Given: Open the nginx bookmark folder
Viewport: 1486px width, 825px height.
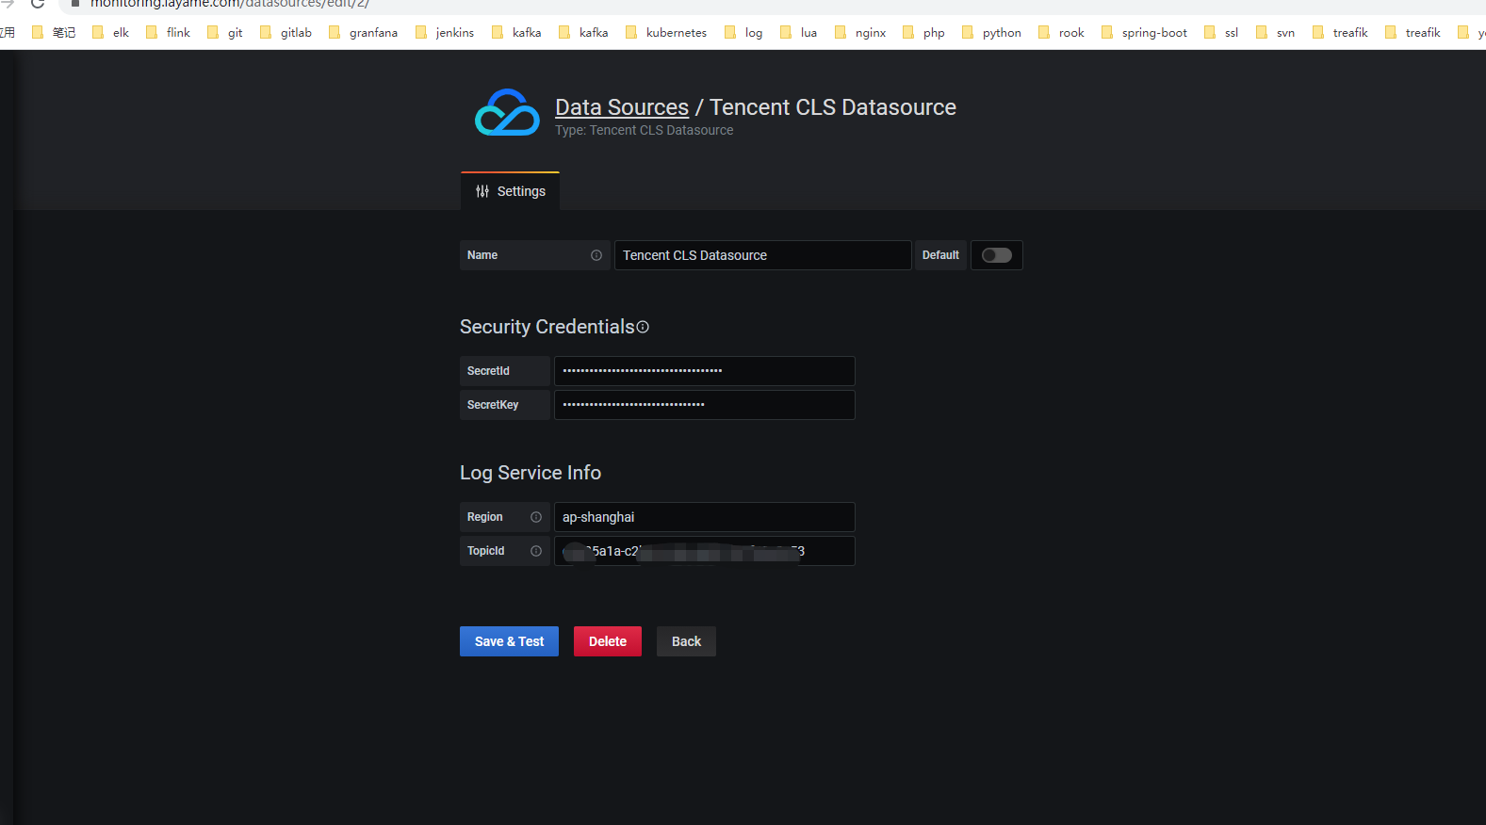Looking at the screenshot, I should pos(860,32).
